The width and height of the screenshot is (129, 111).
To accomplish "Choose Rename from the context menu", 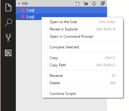I will pos(82,76).
